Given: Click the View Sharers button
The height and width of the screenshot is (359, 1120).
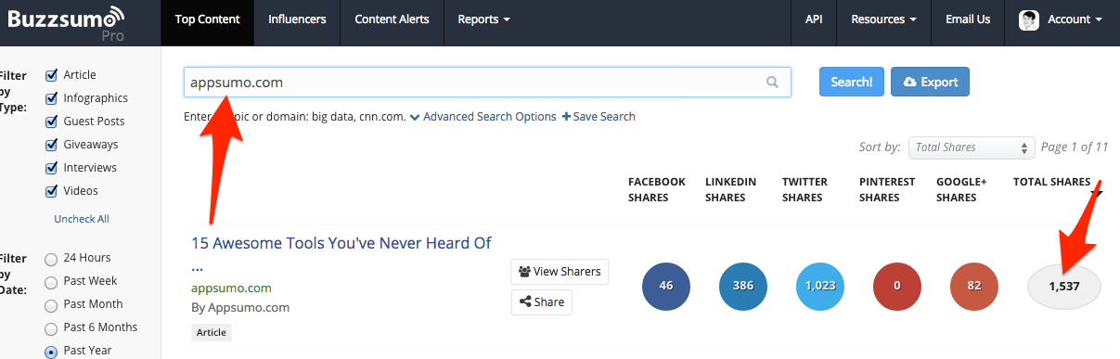Looking at the screenshot, I should 560,272.
